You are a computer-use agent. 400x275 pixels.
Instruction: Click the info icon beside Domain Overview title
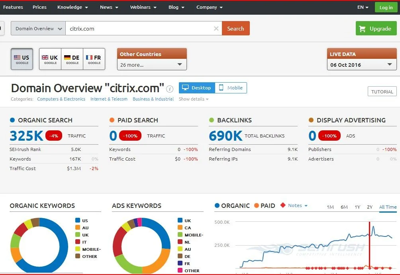click(170, 89)
